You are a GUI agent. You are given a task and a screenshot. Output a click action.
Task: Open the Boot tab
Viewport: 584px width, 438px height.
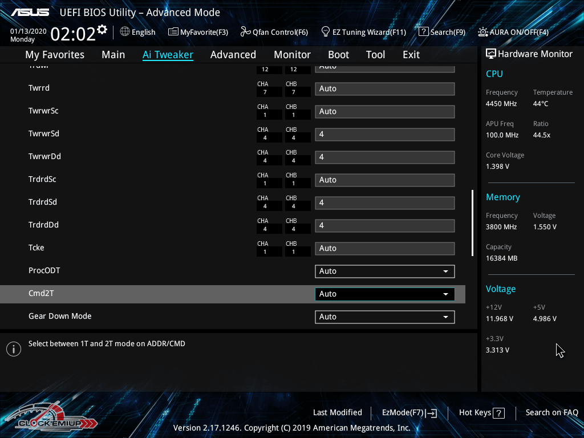click(338, 55)
